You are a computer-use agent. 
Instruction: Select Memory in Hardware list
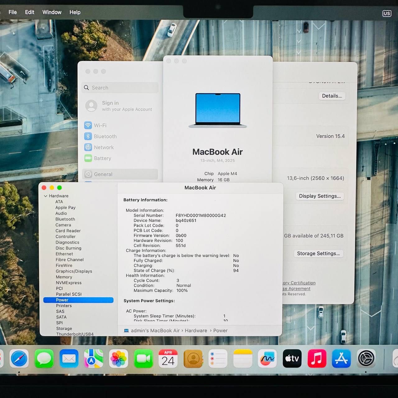point(64,277)
